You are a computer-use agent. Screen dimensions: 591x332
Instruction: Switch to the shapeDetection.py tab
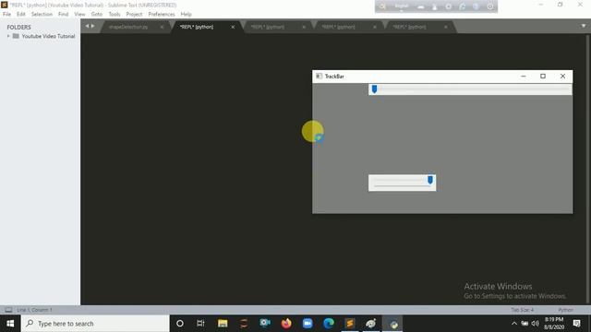[x=128, y=27]
